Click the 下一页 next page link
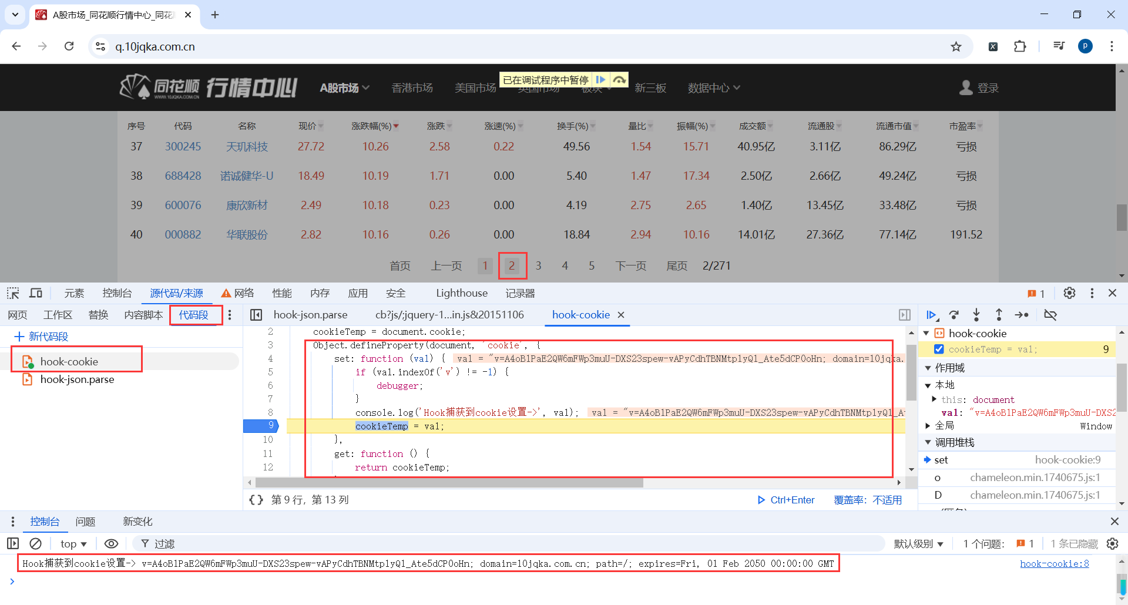The image size is (1128, 605). (630, 266)
